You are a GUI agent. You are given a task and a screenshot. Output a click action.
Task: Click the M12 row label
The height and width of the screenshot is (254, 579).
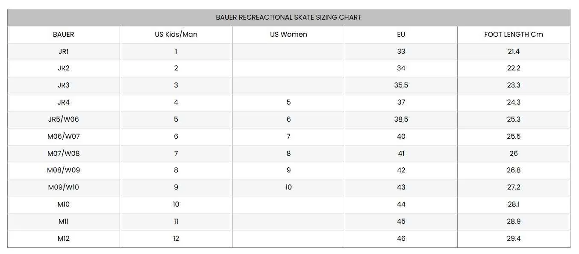coord(63,239)
